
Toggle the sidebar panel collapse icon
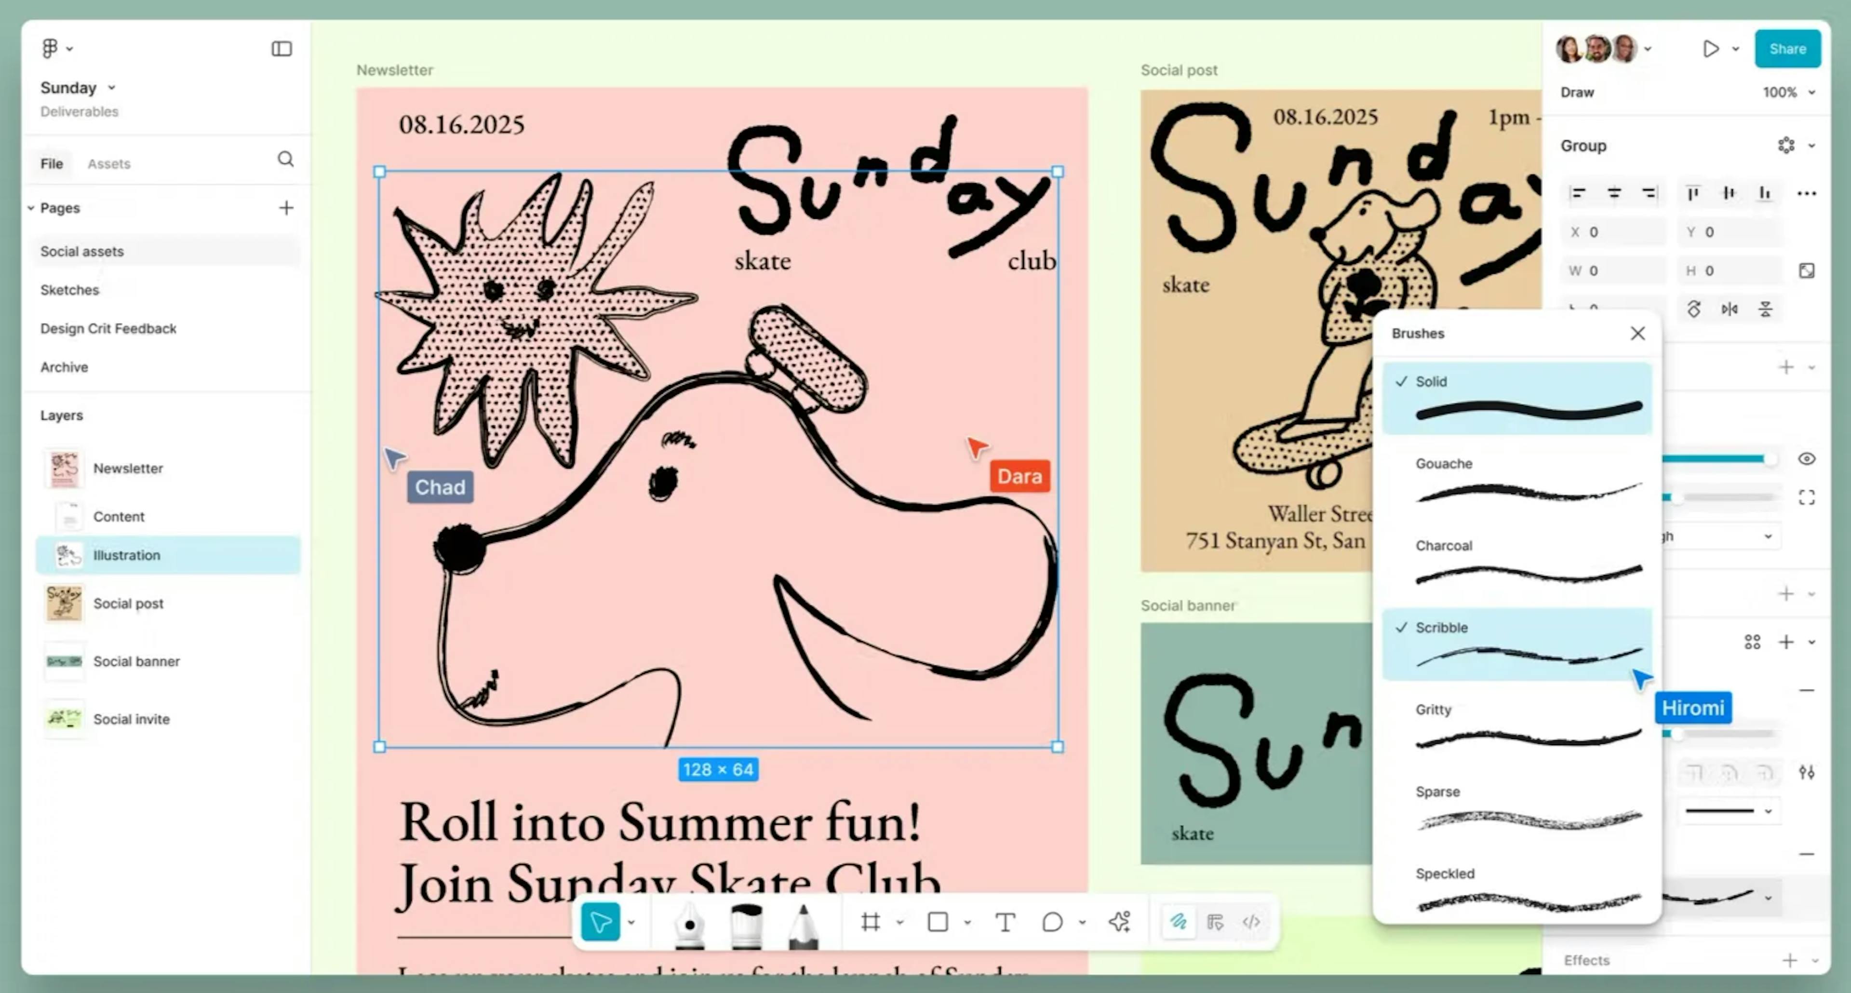(x=281, y=49)
